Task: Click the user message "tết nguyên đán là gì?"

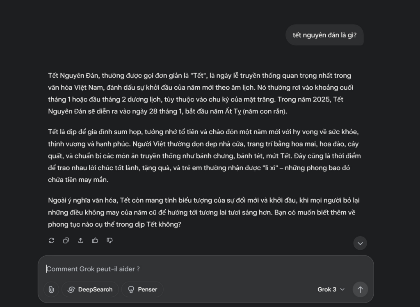Action: pyautogui.click(x=324, y=35)
